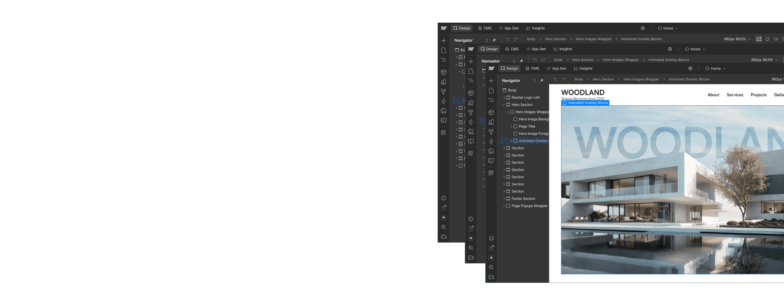Click the Services link in WOODLAND navbar
Screen dimensions: 784x294
[x=735, y=95]
